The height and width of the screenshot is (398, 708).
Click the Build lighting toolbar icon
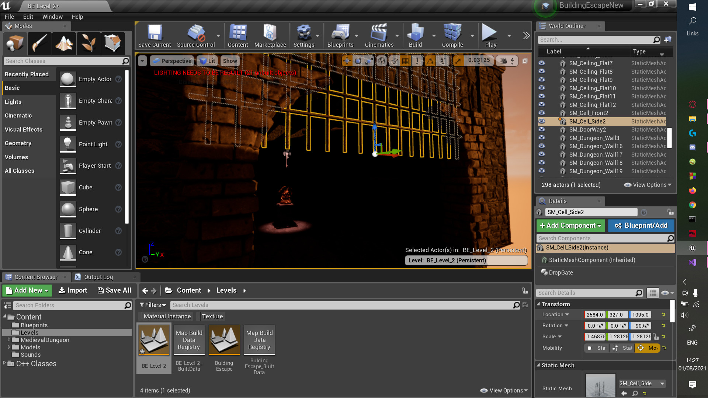[415, 34]
